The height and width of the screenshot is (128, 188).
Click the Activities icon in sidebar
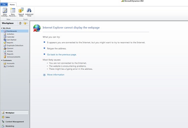5,34
